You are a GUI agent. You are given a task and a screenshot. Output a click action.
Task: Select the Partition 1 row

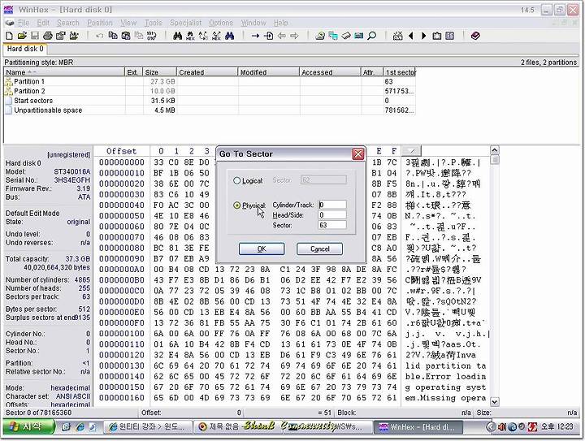[210, 81]
